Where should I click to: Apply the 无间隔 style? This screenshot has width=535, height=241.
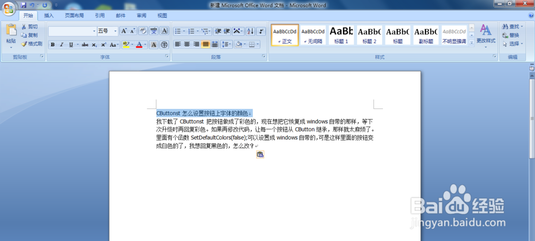pos(313,35)
